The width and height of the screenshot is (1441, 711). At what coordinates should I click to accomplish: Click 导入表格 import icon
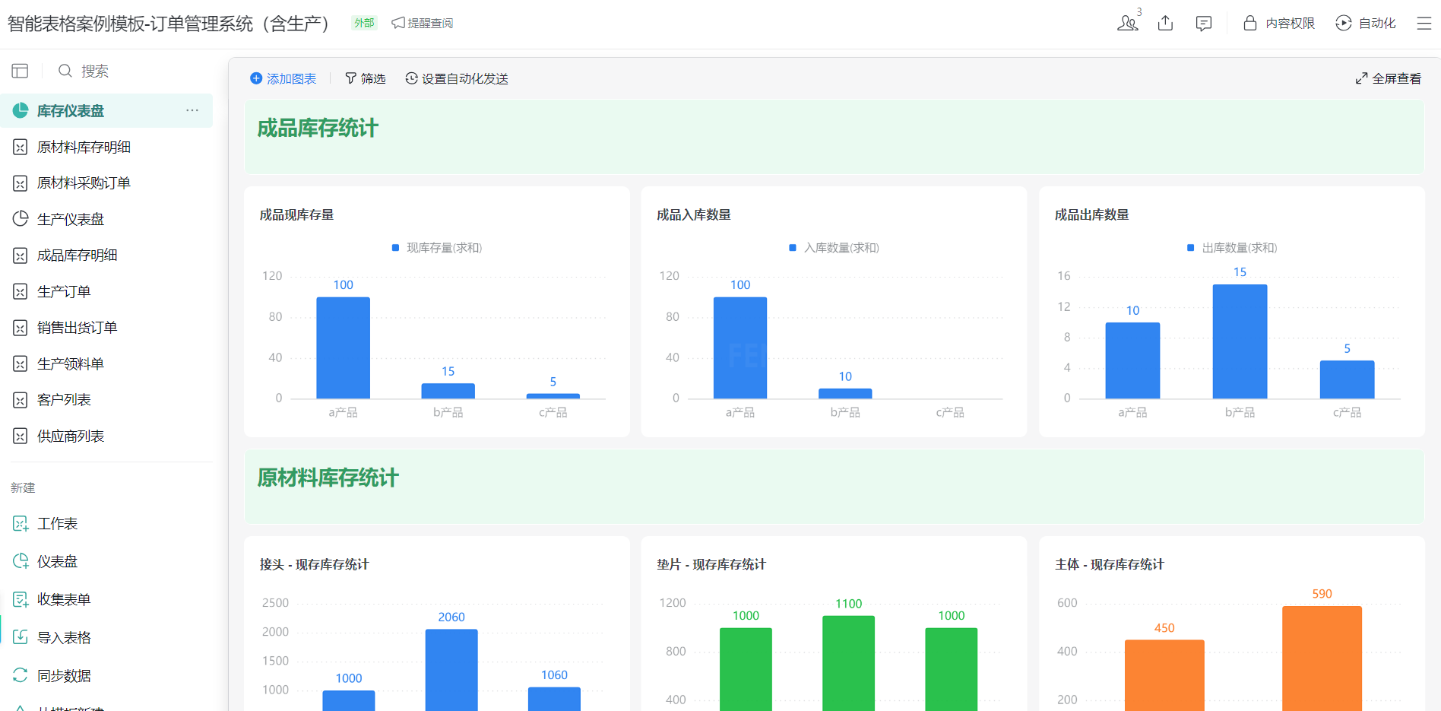[x=21, y=637]
